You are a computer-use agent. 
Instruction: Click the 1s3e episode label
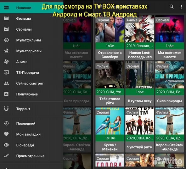pyautogui.click(x=110, y=46)
